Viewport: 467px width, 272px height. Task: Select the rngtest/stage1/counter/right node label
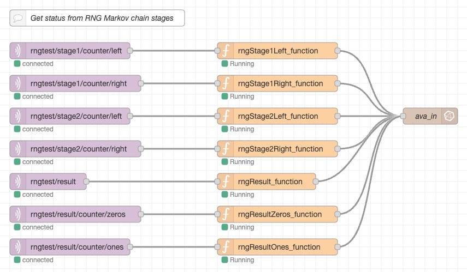click(x=79, y=83)
